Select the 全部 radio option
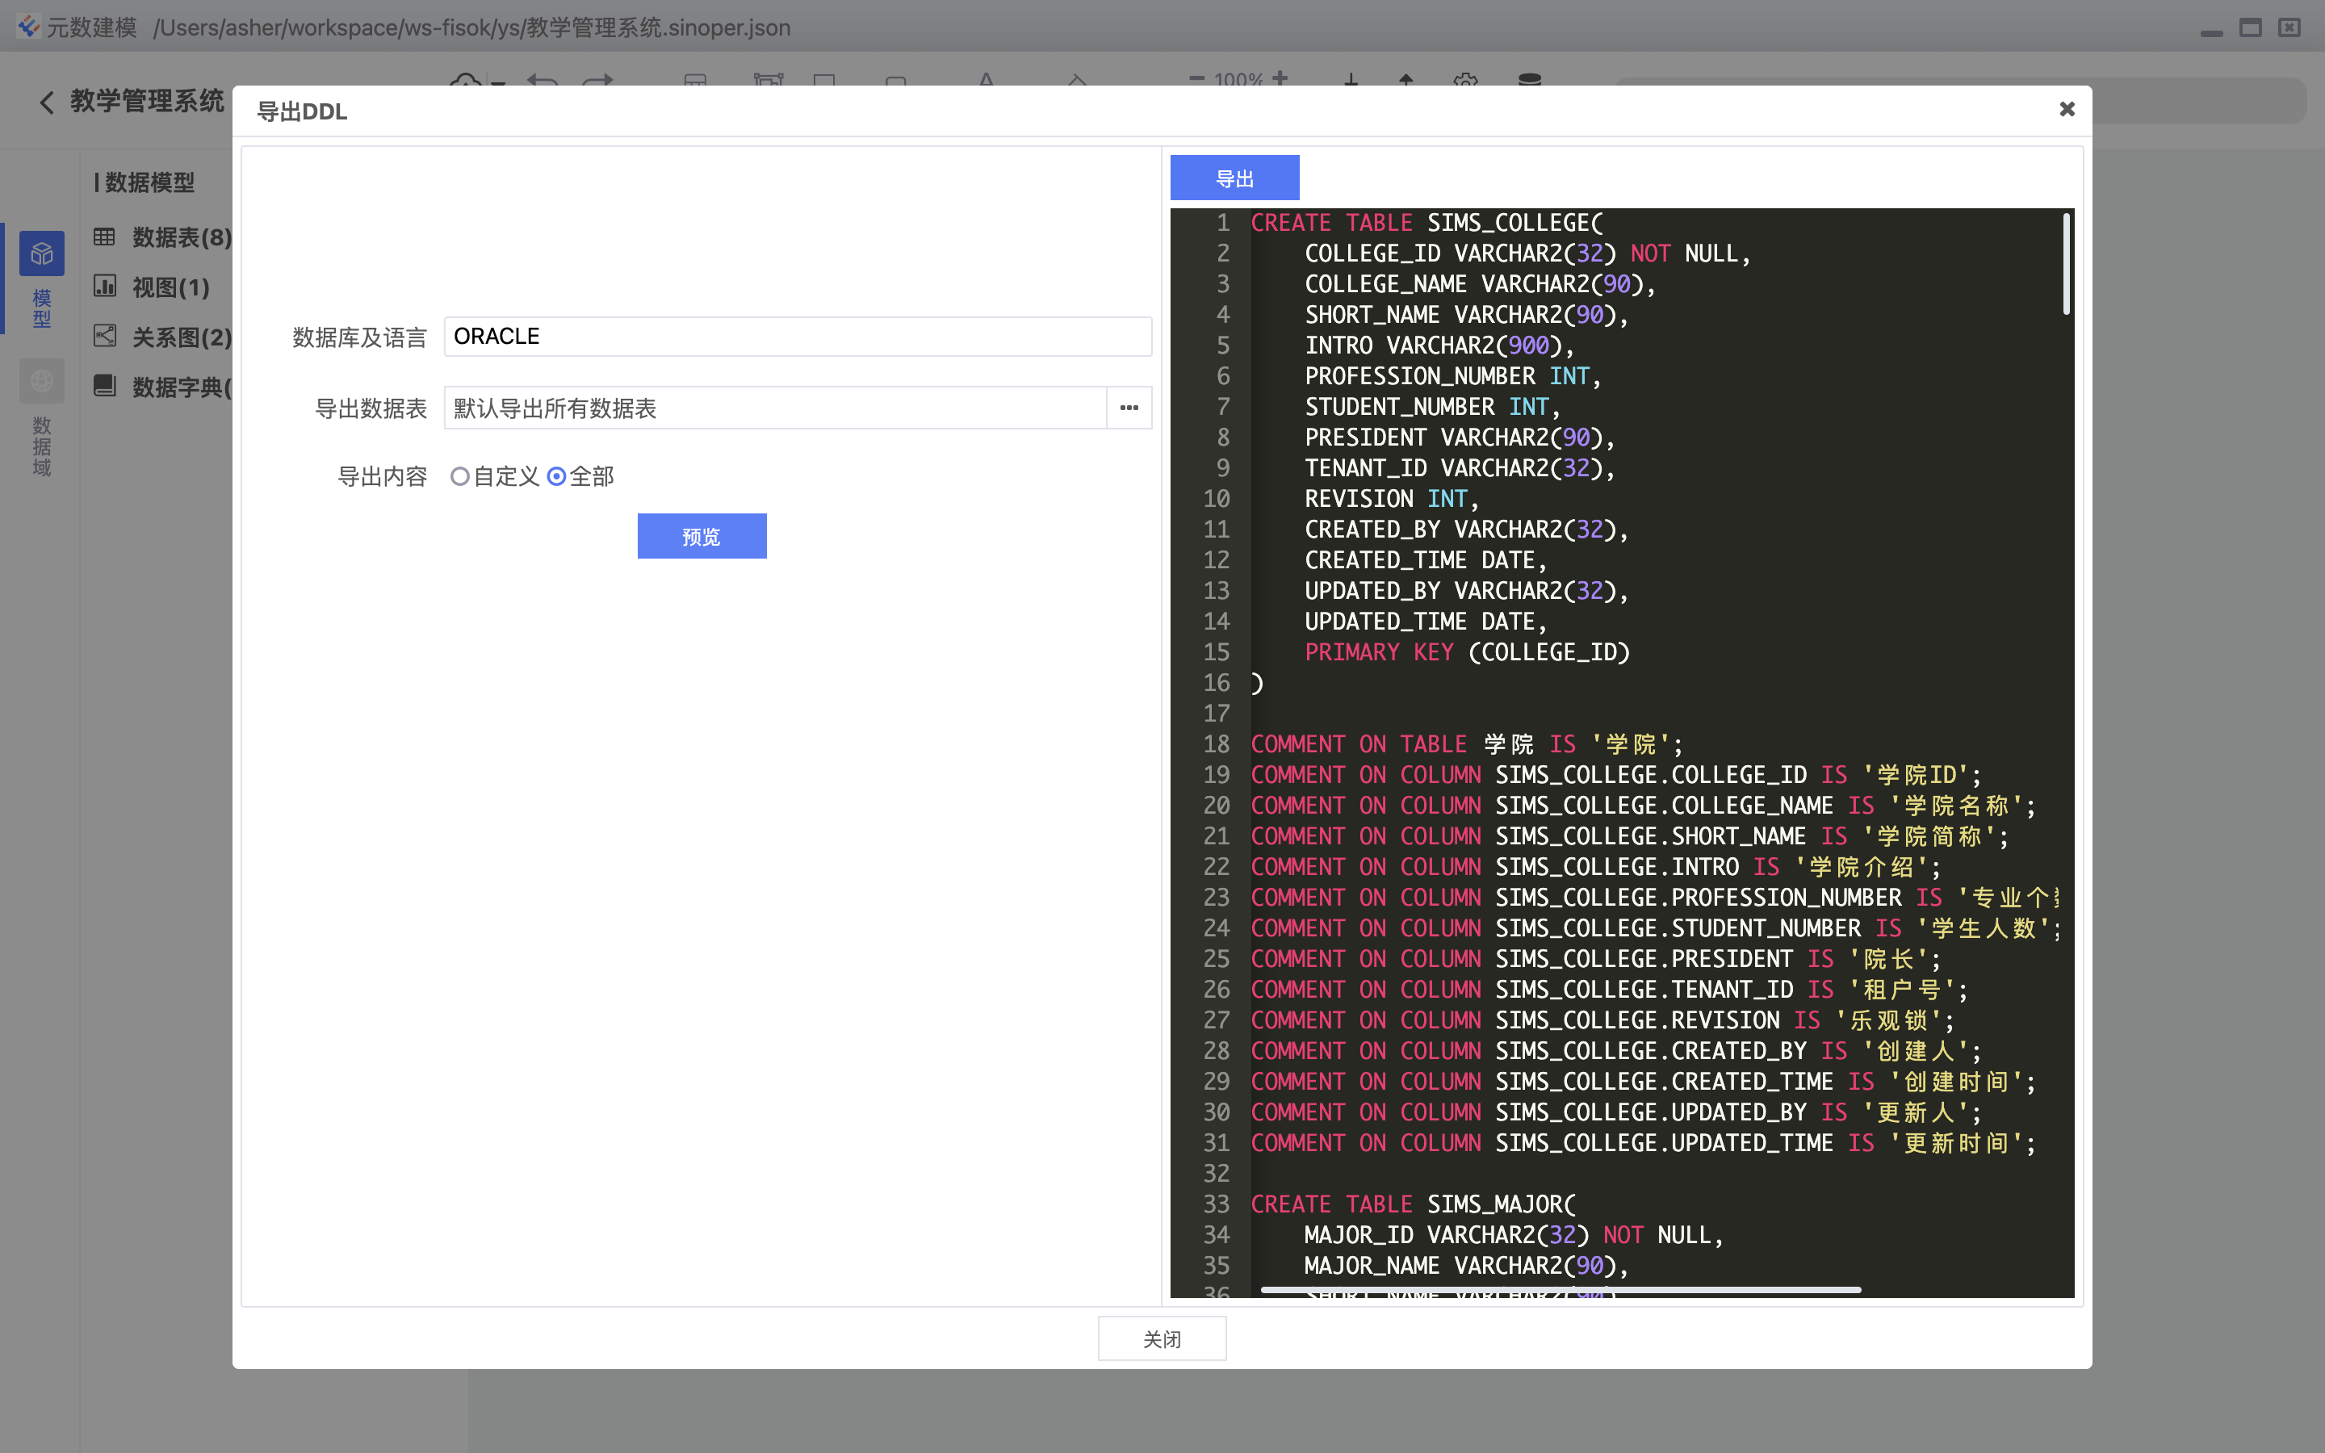The width and height of the screenshot is (2325, 1453). click(x=556, y=476)
